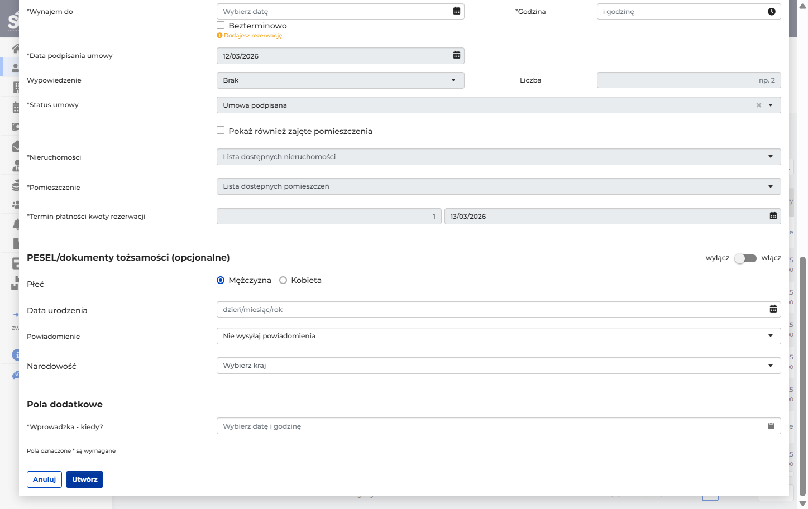
Task: Click the Utwórz button
Action: click(x=84, y=479)
